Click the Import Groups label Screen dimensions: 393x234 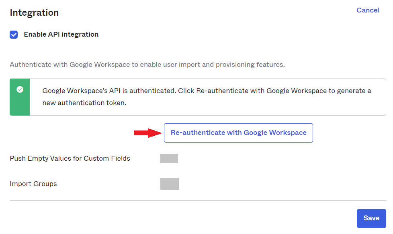[x=33, y=184]
